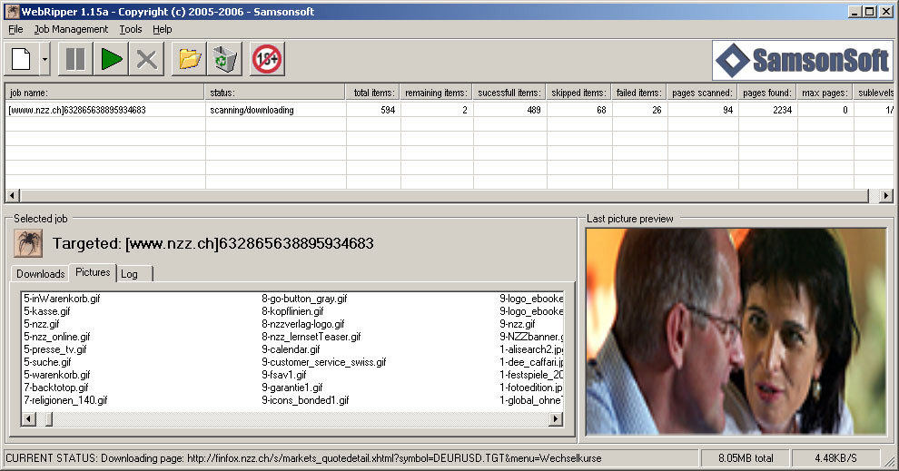Select 5-presse_tv.gif in the list
Image resolution: width=899 pixels, height=471 pixels.
[x=55, y=349]
